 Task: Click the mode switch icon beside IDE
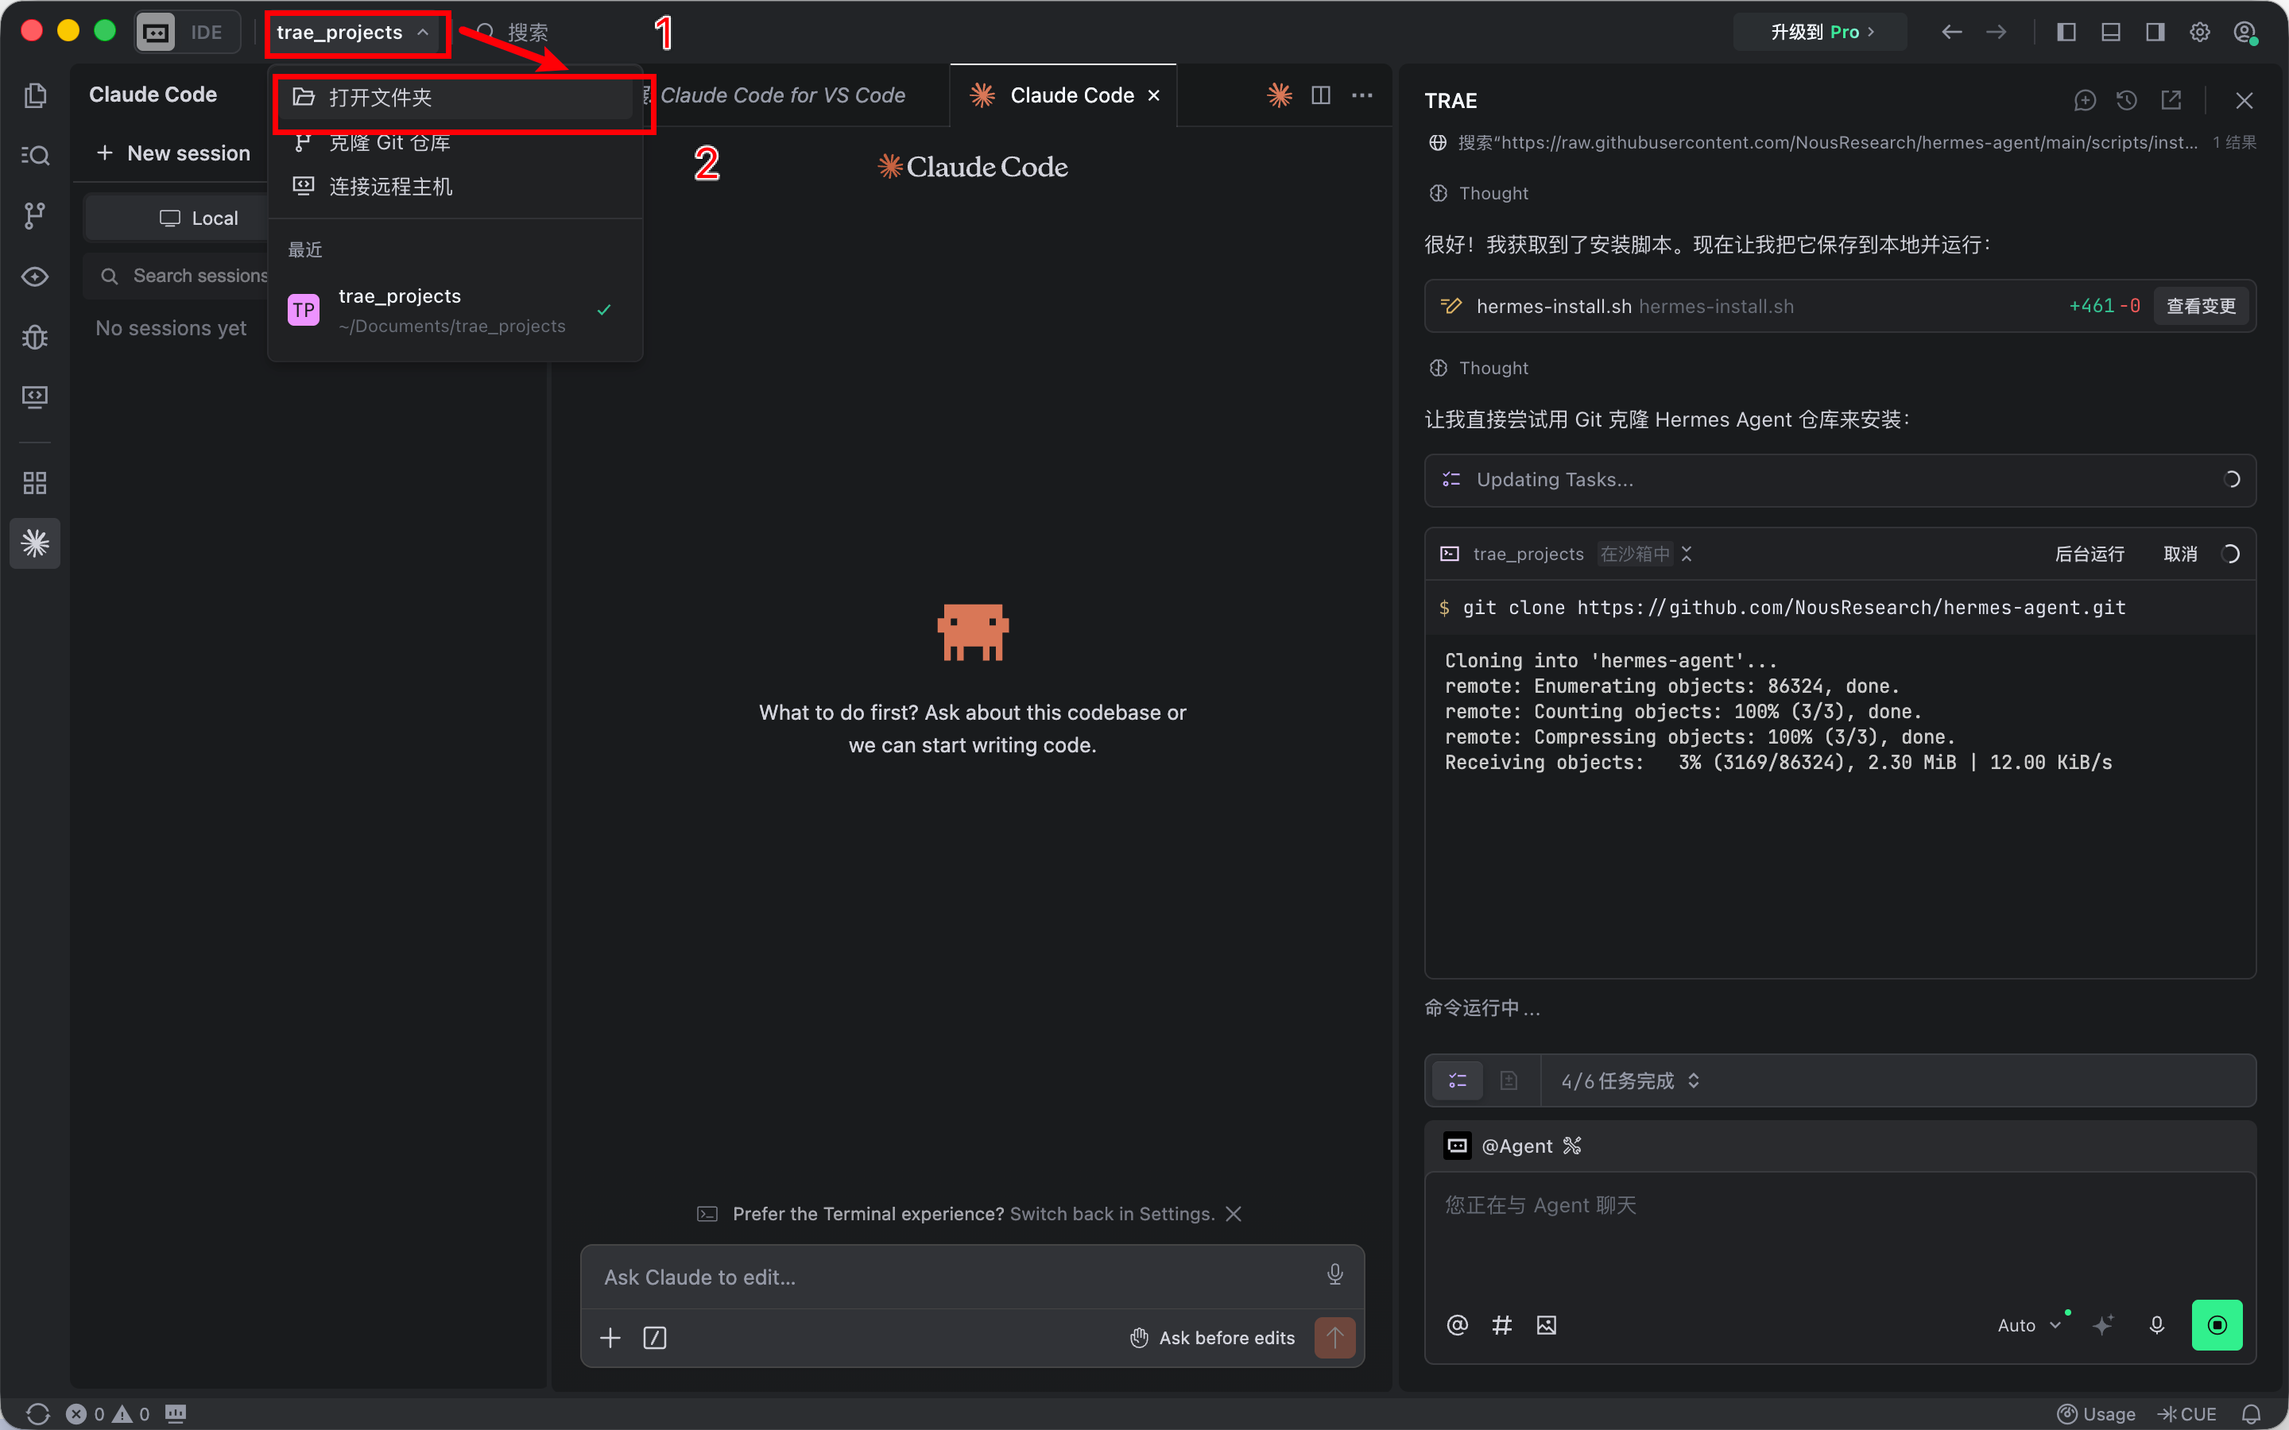(156, 32)
